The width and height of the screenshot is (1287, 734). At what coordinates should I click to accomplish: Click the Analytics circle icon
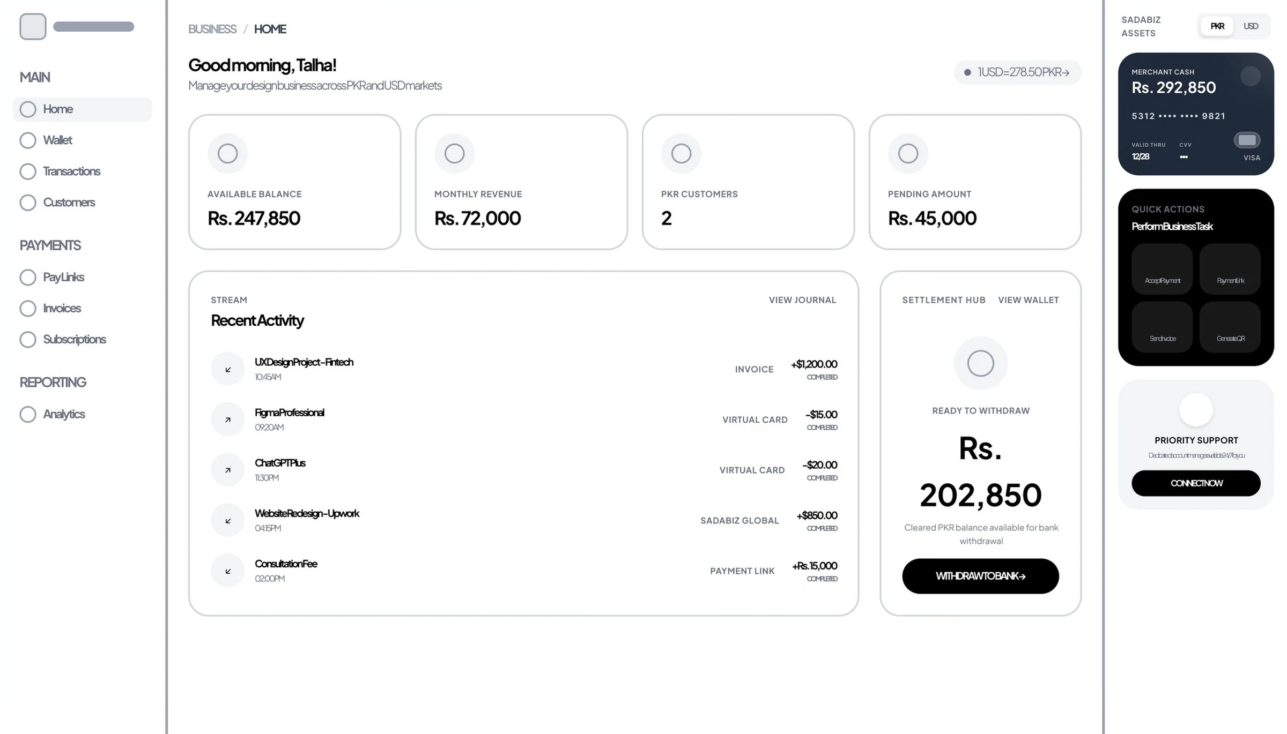(28, 414)
